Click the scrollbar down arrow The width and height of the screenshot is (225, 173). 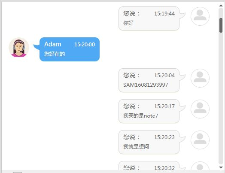tap(221, 167)
